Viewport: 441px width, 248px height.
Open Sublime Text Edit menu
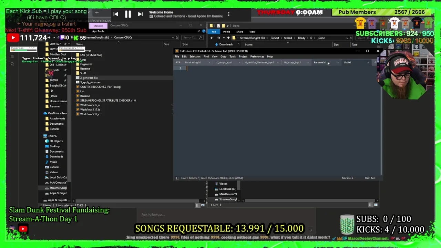(x=184, y=56)
